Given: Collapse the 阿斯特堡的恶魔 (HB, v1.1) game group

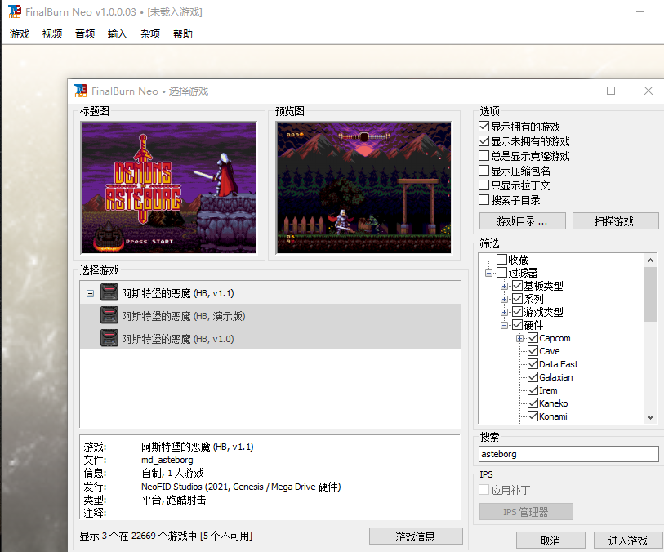Looking at the screenshot, I should click(90, 293).
